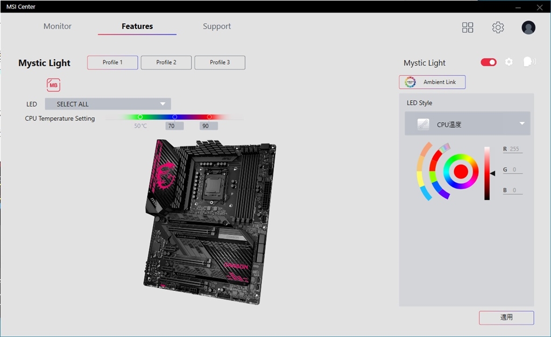551x337 pixels.
Task: Switch to the Monitor tab
Action: coord(57,26)
